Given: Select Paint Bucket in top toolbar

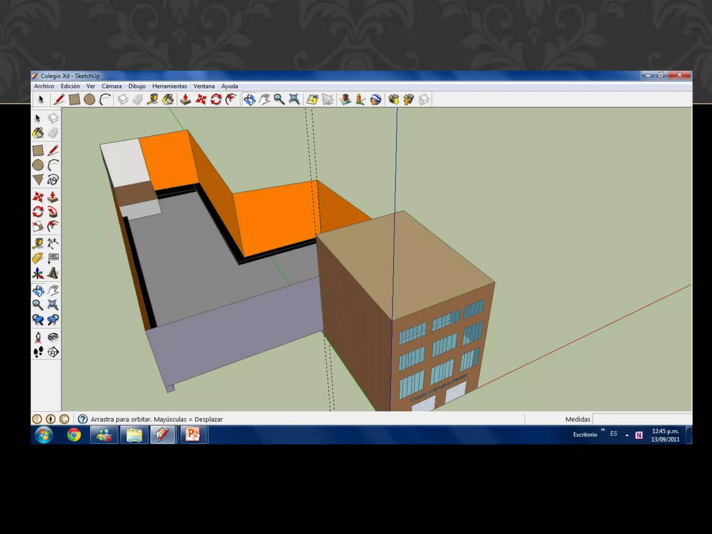Looking at the screenshot, I should click(x=168, y=100).
